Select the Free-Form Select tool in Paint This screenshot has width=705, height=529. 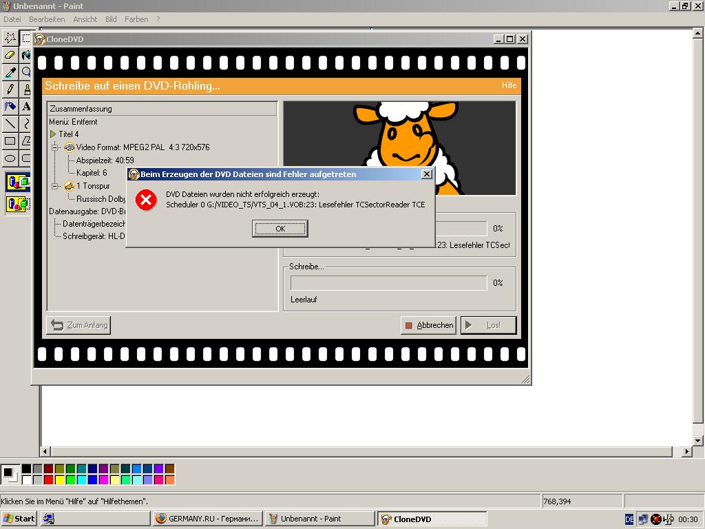10,38
